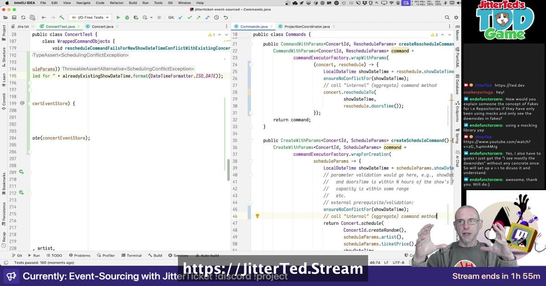546x286 pixels.
Task: Click run test gutter icon at line 212
Action: [x=21, y=193]
